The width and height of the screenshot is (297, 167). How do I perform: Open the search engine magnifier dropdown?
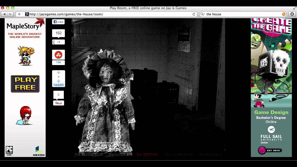coord(203,14)
